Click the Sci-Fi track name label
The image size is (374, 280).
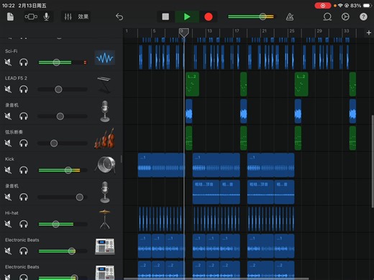point(11,51)
